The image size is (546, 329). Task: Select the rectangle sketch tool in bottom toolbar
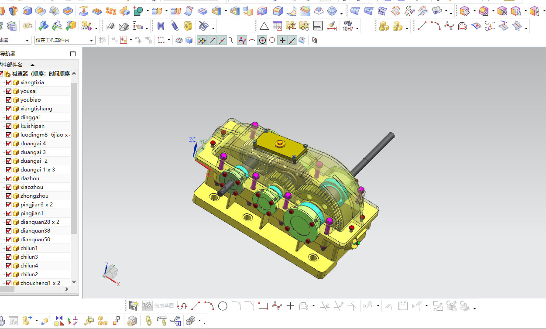coord(263,306)
